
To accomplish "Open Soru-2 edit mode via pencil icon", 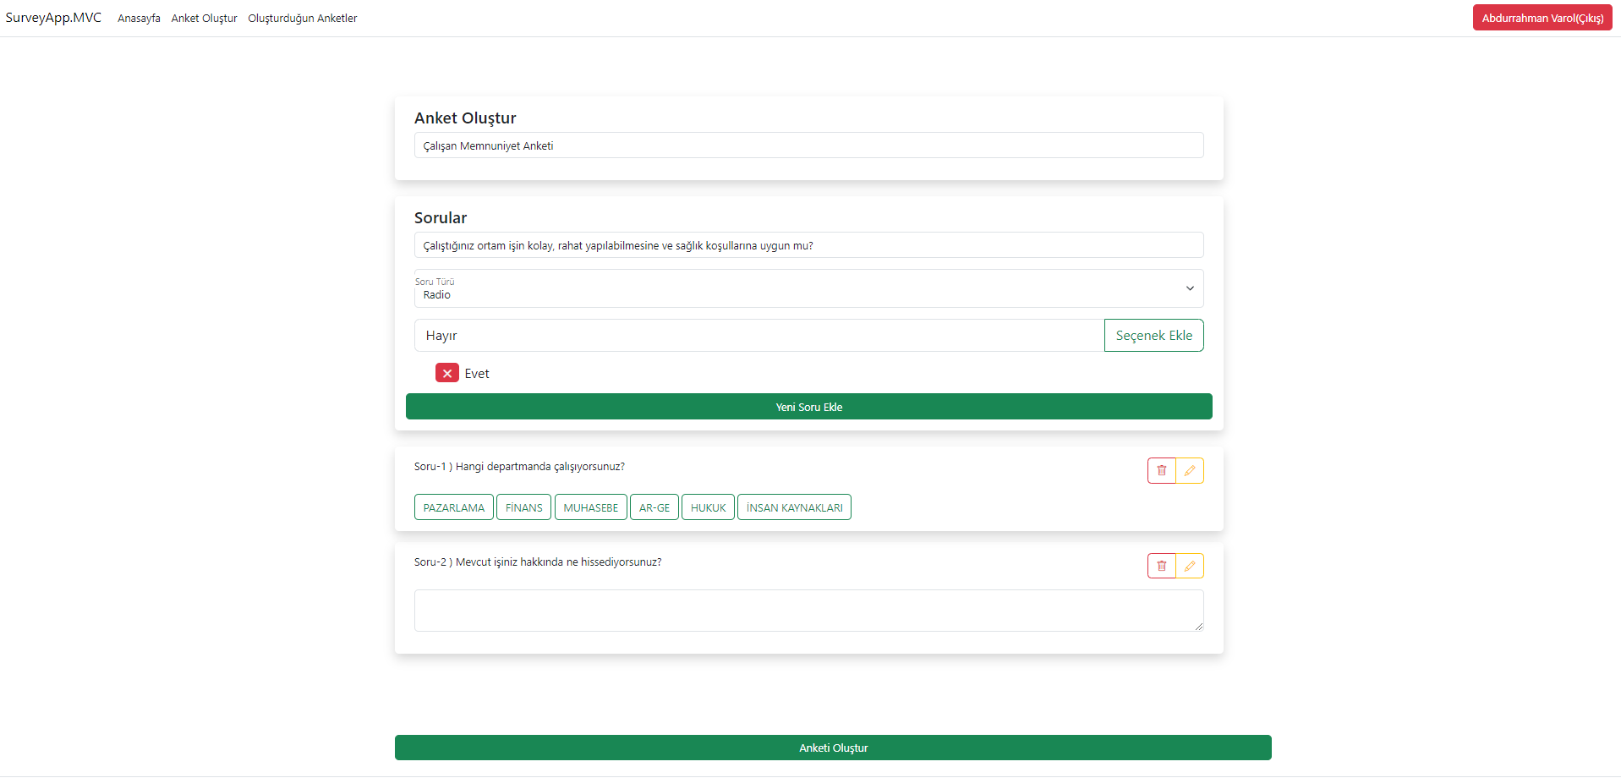I will pyautogui.click(x=1189, y=565).
